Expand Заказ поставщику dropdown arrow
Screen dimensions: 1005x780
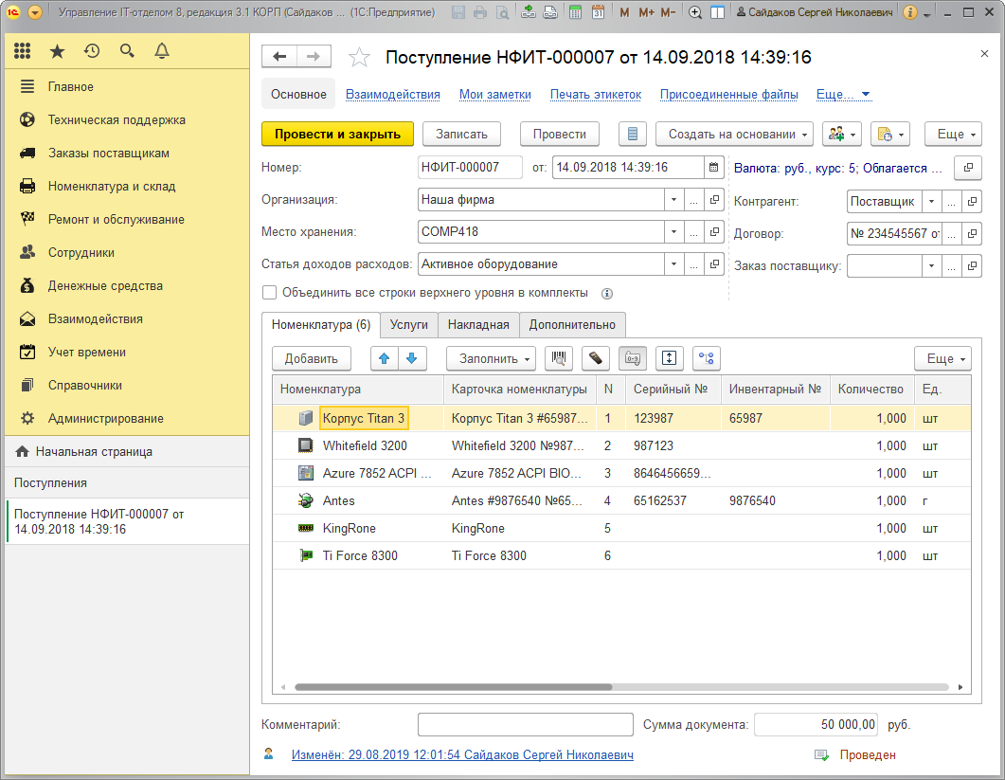[x=931, y=265]
